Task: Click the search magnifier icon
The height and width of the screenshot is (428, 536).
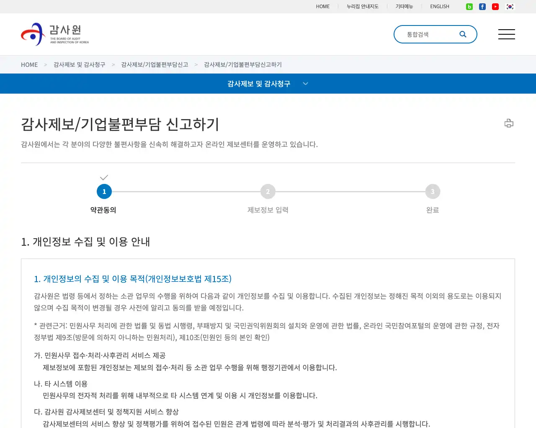Action: point(463,34)
